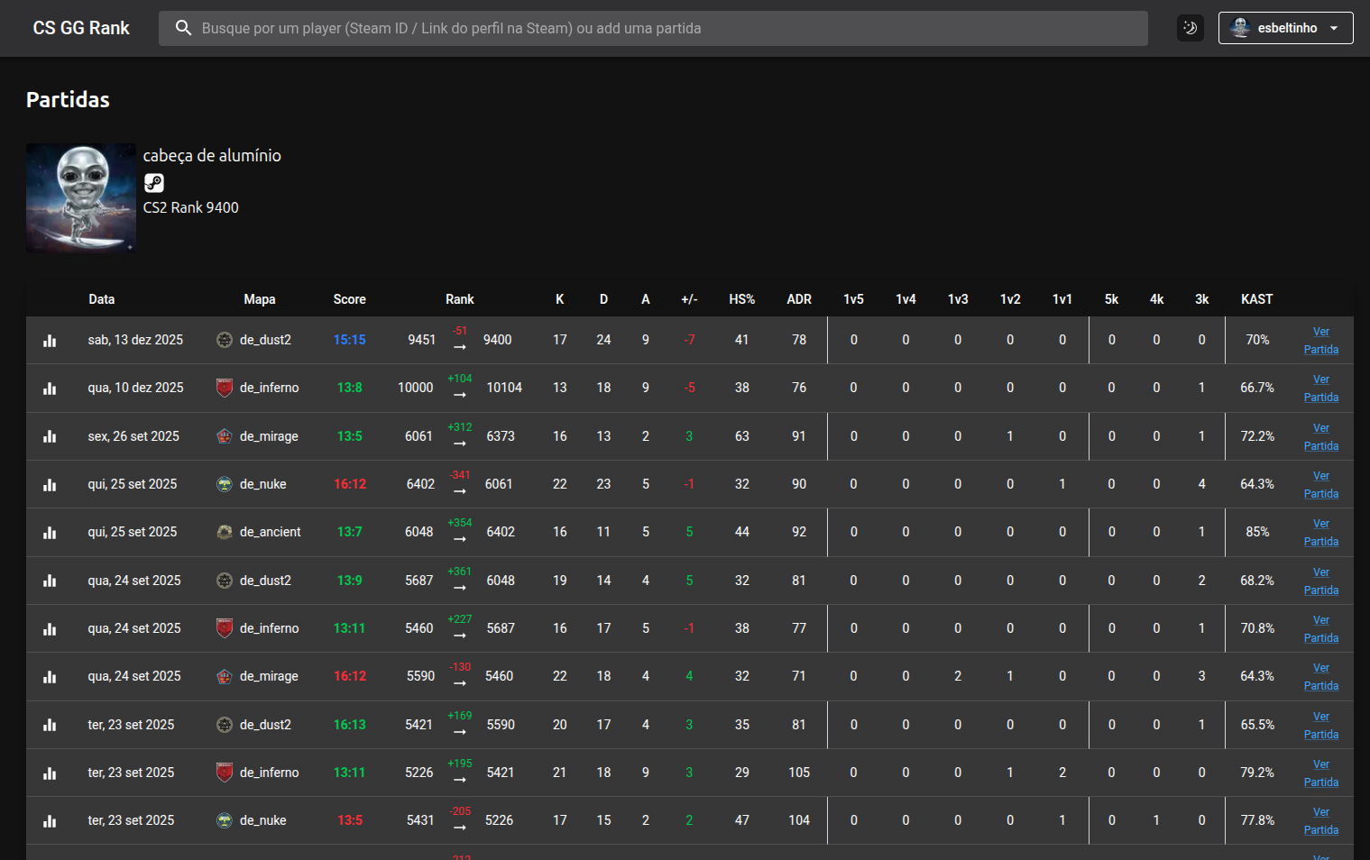This screenshot has height=860, width=1370.
Task: Click the ADR column header
Action: tap(798, 299)
